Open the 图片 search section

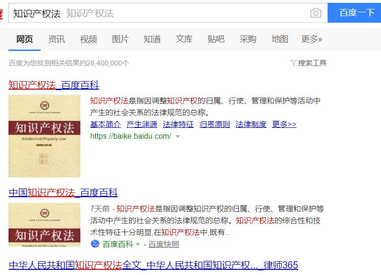point(121,40)
